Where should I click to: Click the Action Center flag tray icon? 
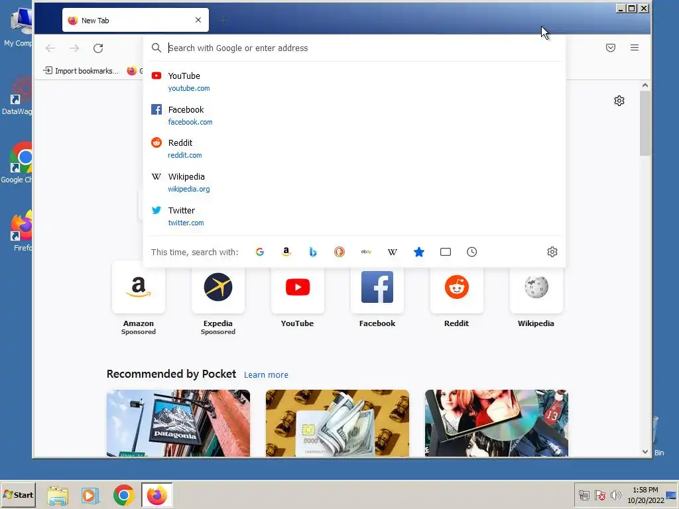[599, 495]
